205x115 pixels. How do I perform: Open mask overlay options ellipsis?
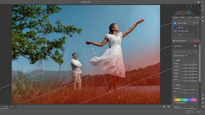[x=198, y=41]
